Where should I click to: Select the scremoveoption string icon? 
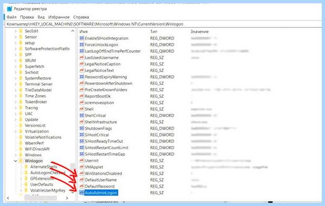[82, 102]
